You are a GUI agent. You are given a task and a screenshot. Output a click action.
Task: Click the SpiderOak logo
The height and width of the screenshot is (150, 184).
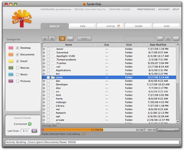click(22, 18)
